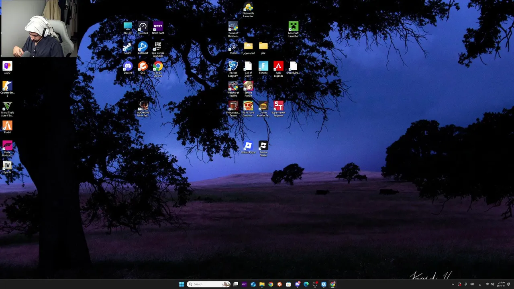Open the taskbar clock and date
Image resolution: width=514 pixels, height=289 pixels.
click(501, 284)
